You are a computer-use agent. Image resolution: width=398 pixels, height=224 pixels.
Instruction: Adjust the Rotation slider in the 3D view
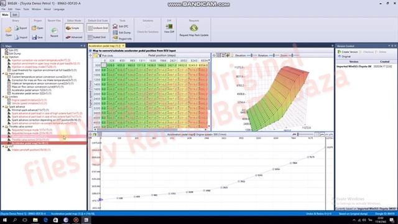(x=274, y=55)
